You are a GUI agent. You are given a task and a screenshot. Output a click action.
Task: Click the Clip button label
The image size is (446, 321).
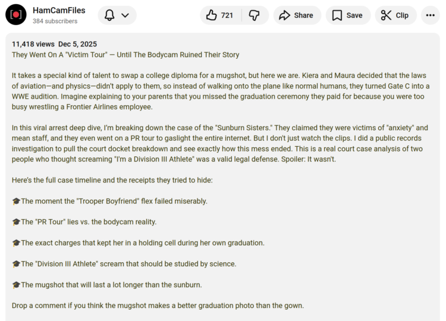(x=402, y=15)
